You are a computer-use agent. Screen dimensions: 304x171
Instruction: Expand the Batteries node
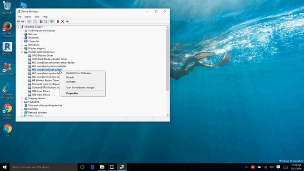coord(22,34)
